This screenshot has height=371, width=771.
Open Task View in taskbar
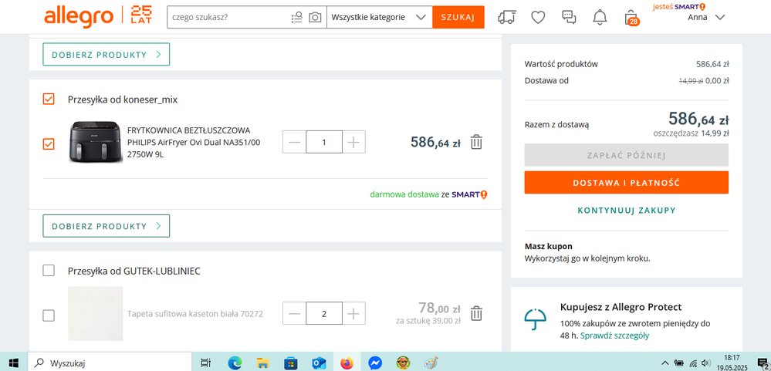[206, 363]
